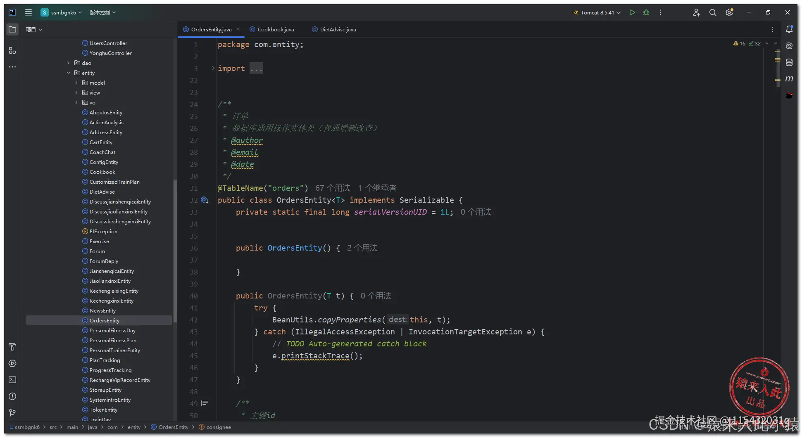Screen dimensions: 802x438
Task: Click the 67 个用法 usages hint
Action: [x=333, y=188]
